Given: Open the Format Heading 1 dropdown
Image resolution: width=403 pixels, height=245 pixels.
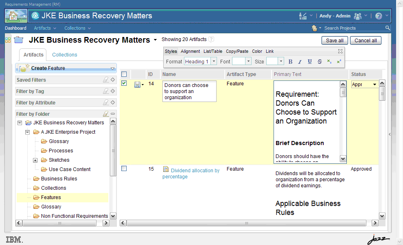Looking at the screenshot, I should pyautogui.click(x=214, y=61).
